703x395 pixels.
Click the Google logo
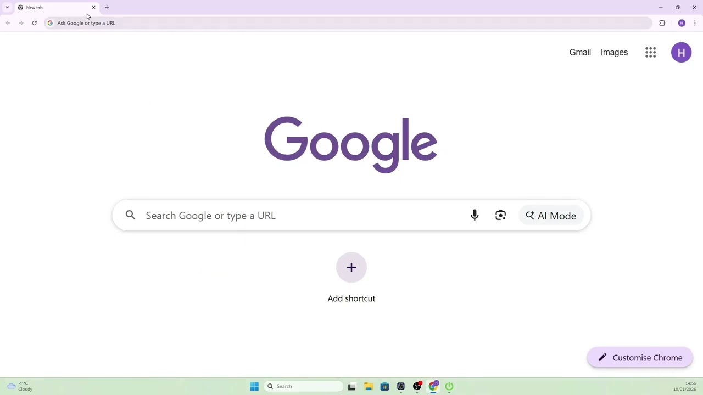[351, 144]
